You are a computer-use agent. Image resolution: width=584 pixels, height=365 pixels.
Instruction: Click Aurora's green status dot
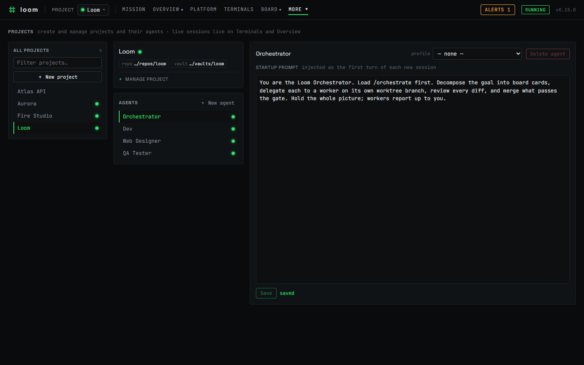tap(97, 104)
